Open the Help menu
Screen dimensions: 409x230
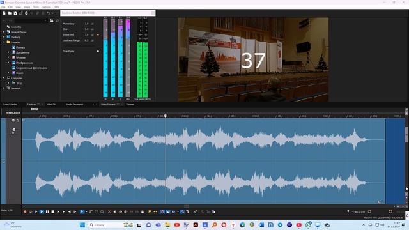[x=56, y=7]
